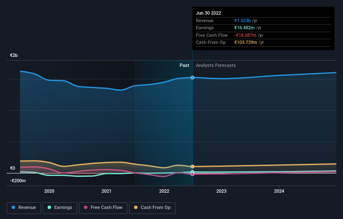Click the €0 y-axis label
This screenshot has height=219, width=343.
click(13, 168)
